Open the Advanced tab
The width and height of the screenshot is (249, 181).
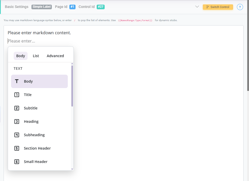click(x=55, y=56)
